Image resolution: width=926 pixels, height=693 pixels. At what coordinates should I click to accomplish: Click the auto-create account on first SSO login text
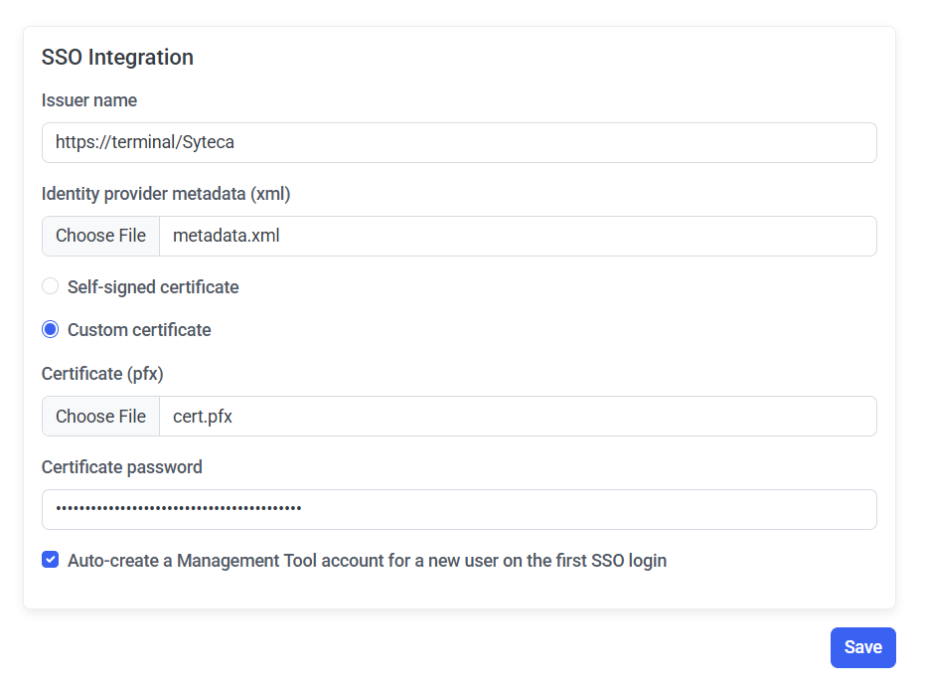click(367, 560)
